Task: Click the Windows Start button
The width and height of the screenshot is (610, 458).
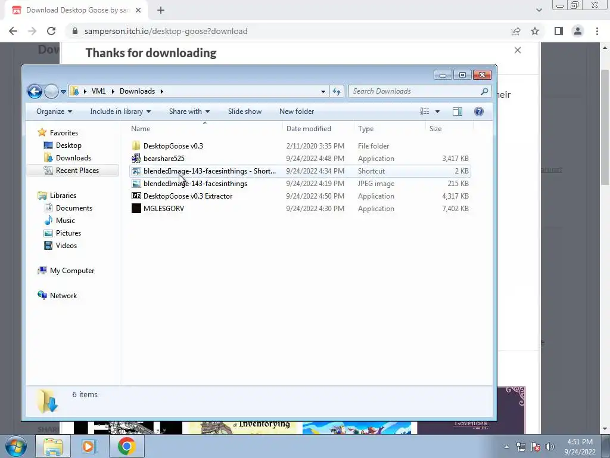Action: tap(16, 446)
